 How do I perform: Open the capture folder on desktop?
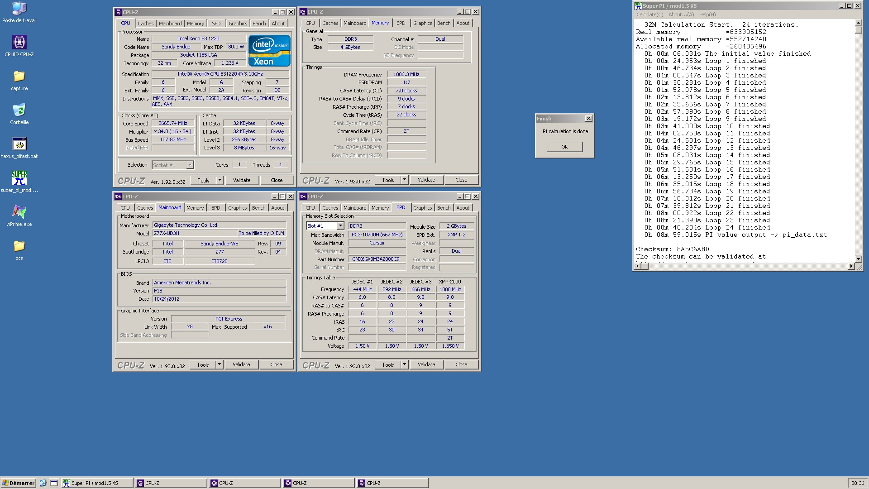click(x=19, y=80)
